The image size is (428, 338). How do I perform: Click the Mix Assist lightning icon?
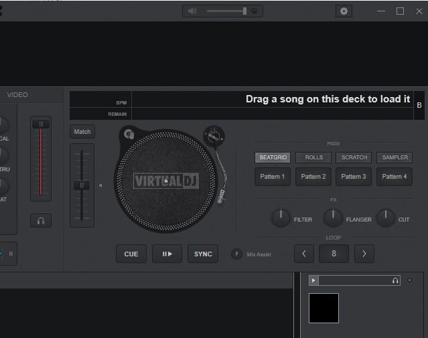pyautogui.click(x=237, y=254)
